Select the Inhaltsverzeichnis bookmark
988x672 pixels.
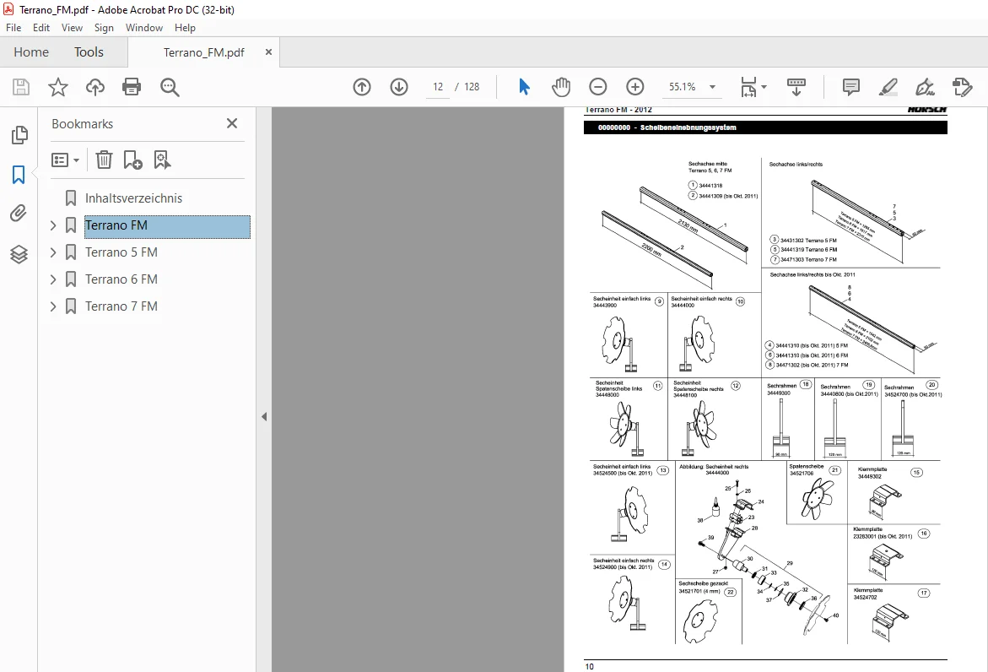click(133, 198)
